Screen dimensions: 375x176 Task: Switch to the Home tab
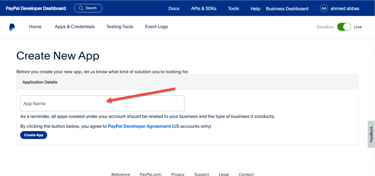click(36, 27)
